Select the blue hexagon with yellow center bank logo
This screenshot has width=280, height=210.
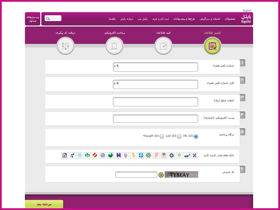171,155
